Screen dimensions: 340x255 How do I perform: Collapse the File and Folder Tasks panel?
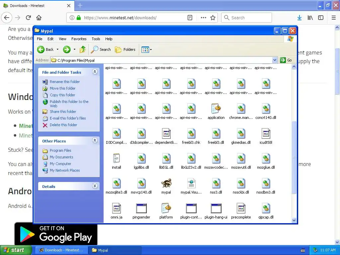click(95, 72)
